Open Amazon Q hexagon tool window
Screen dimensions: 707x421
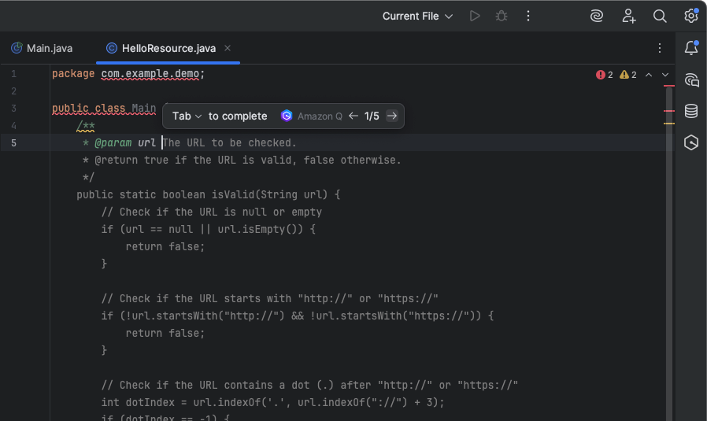click(x=691, y=142)
